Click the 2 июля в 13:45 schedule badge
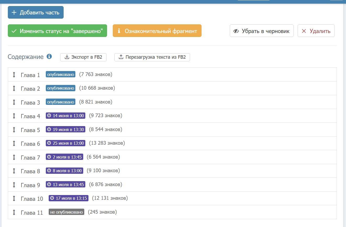 (64, 157)
